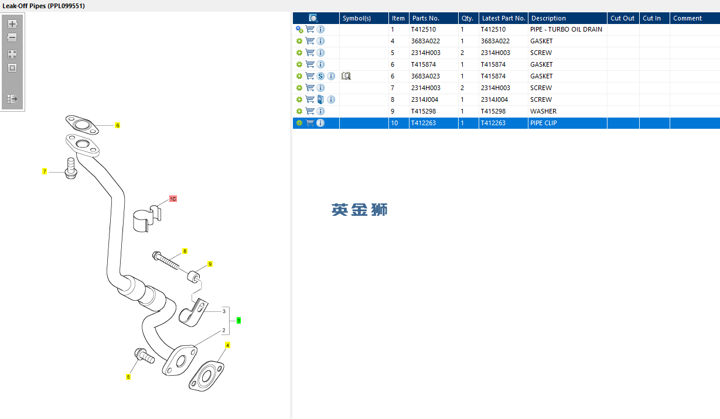Open info for screw 2314J004
This screenshot has height=419, width=720.
point(331,99)
